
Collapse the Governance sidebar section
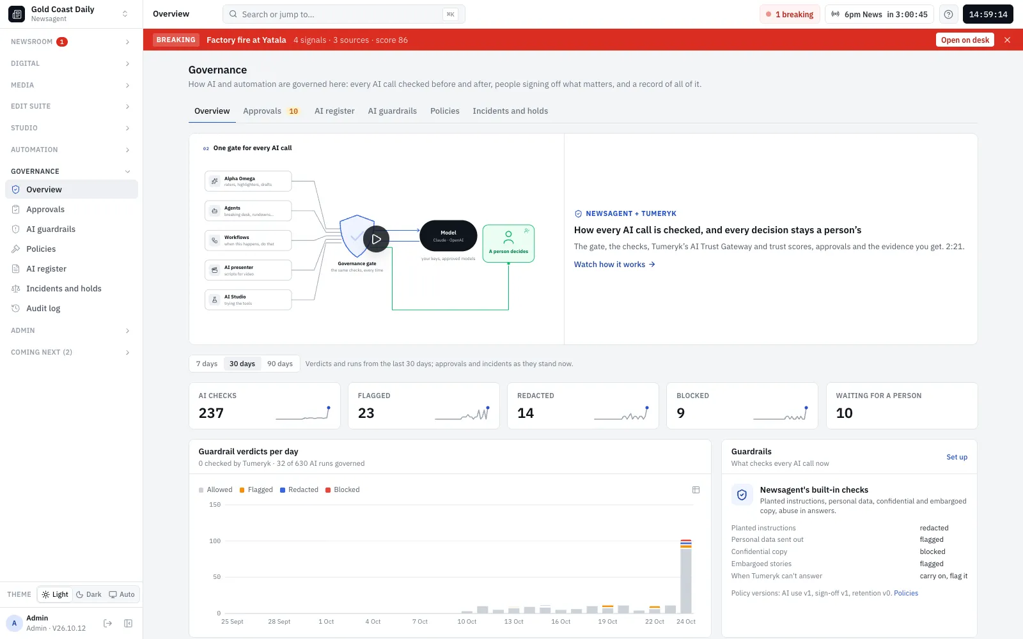click(71, 171)
